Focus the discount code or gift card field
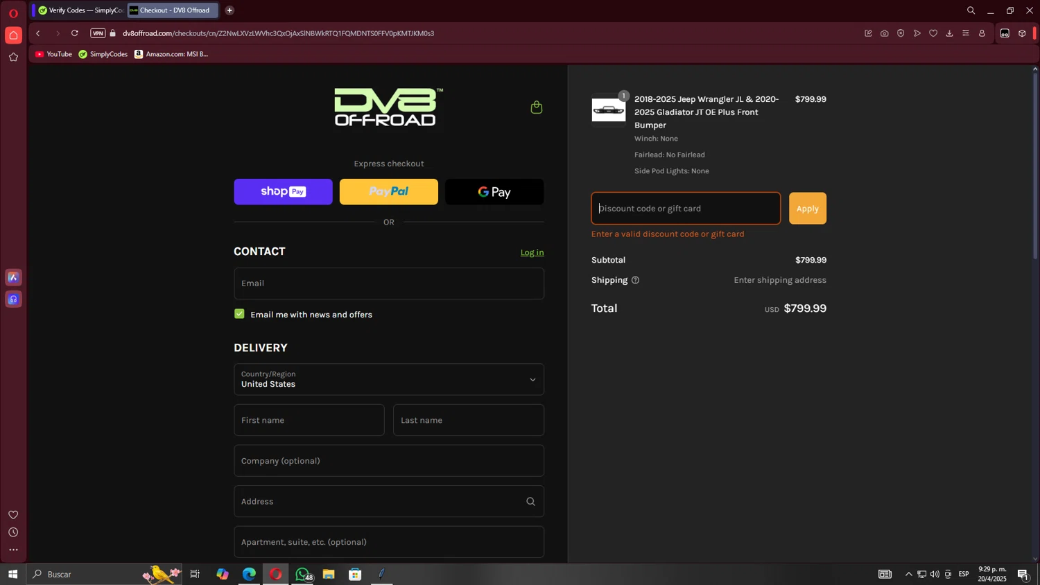This screenshot has height=585, width=1040. click(686, 209)
